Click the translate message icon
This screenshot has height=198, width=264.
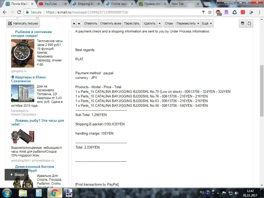[249, 23]
